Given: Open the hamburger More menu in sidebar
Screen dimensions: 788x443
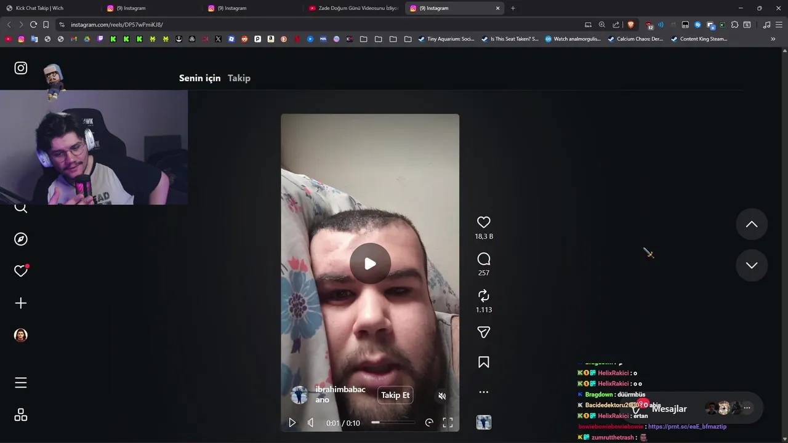Looking at the screenshot, I should pos(21,383).
